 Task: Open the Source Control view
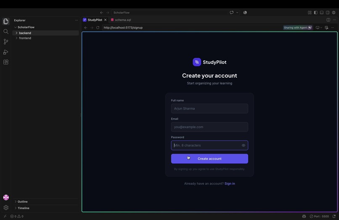click(6, 42)
